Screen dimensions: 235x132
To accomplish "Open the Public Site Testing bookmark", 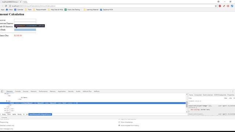I will pyautogui.click(x=72, y=10).
